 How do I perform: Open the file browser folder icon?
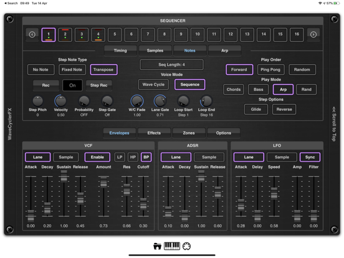[x=157, y=246]
